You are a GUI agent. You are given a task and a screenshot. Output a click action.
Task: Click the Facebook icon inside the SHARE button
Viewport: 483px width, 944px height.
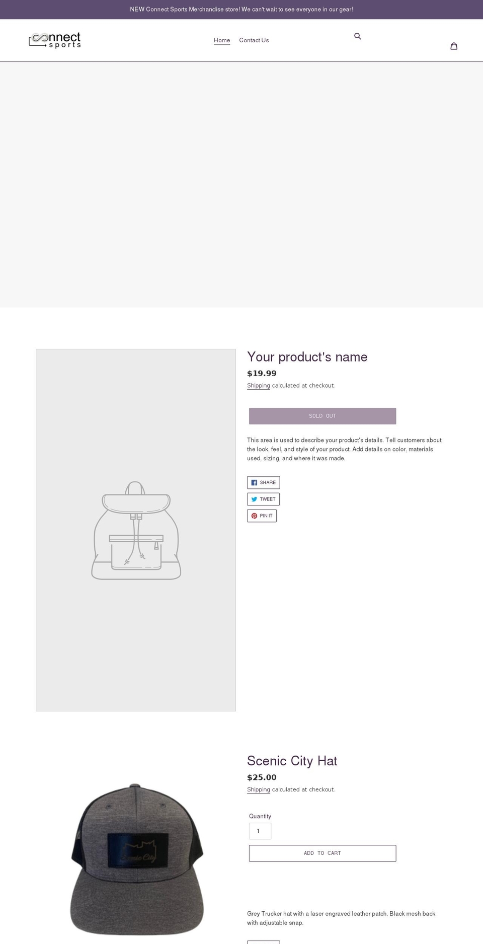pos(254,482)
